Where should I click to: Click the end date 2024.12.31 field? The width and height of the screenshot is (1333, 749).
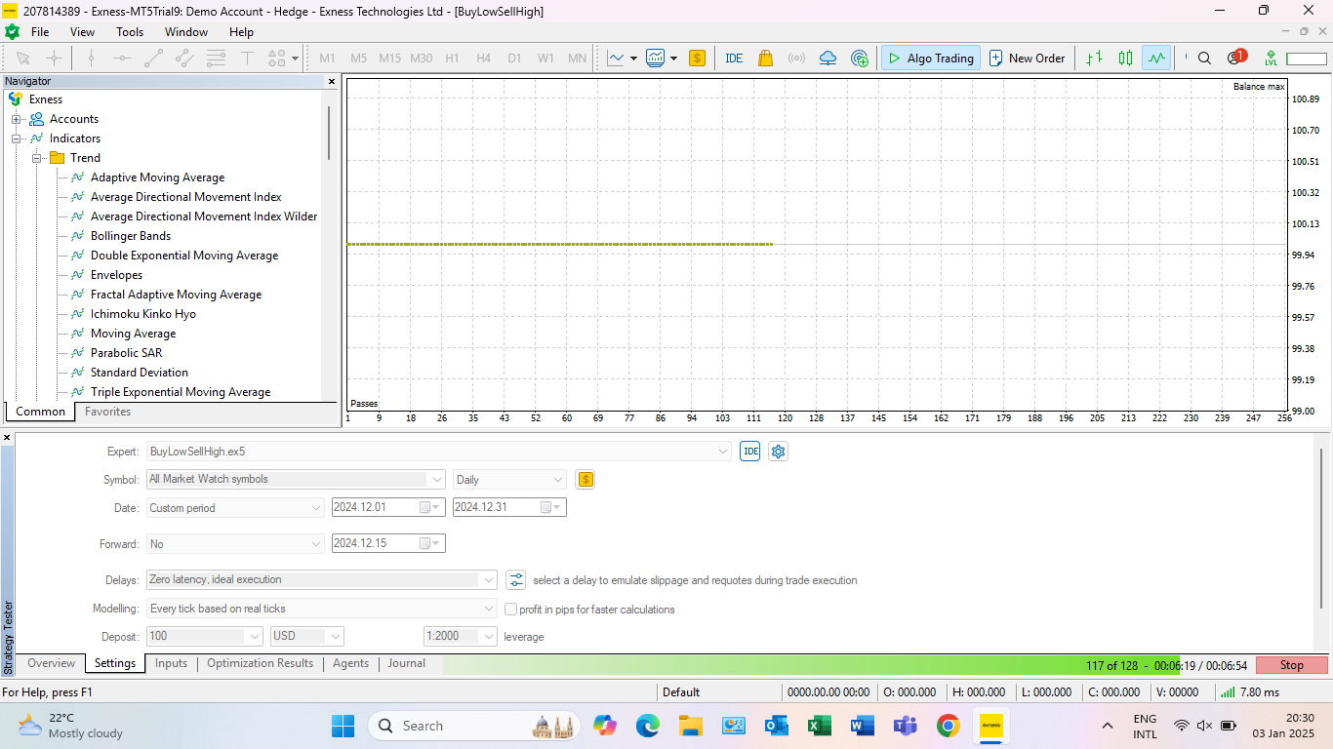click(509, 507)
